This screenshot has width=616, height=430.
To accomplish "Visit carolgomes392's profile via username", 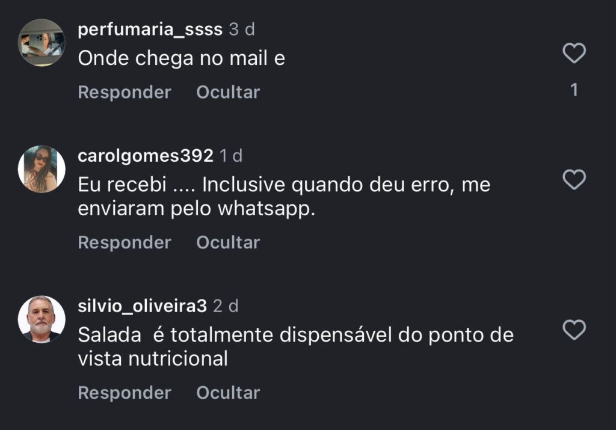I will [x=146, y=156].
